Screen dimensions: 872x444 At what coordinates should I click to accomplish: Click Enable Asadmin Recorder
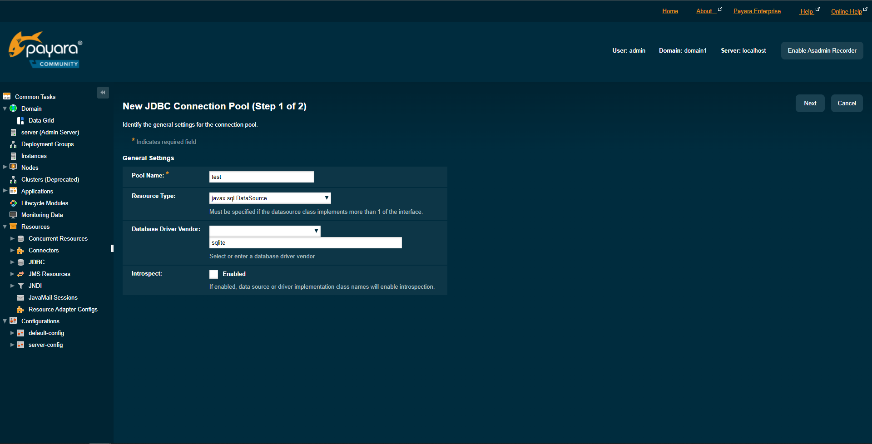822,50
